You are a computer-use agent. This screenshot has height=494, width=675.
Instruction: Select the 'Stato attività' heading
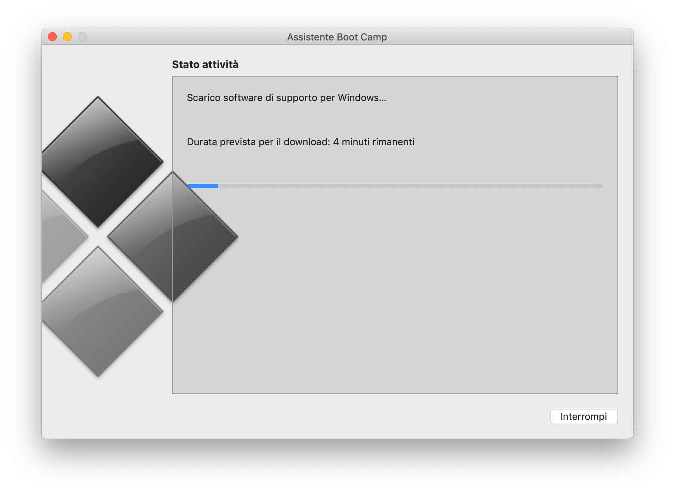[x=205, y=64]
